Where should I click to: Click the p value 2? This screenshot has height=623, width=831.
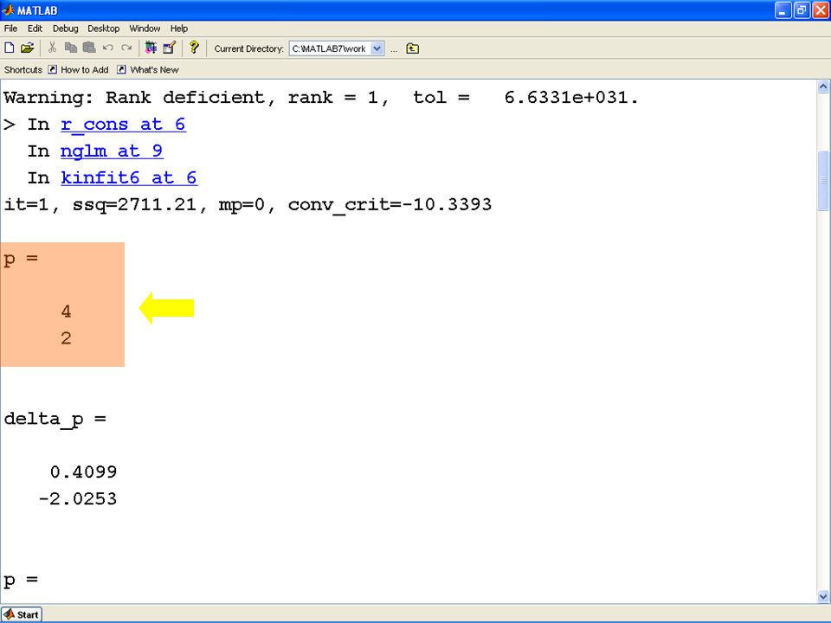(66, 338)
